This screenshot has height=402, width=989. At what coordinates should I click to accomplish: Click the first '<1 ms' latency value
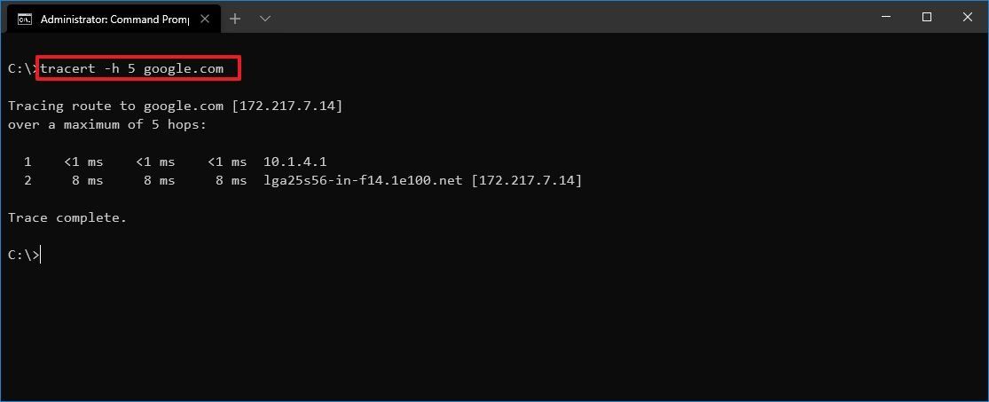(83, 162)
